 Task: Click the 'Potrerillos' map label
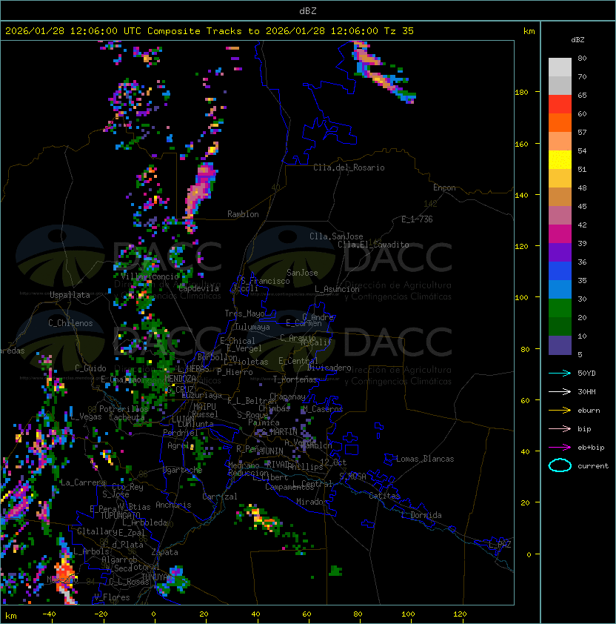pyautogui.click(x=124, y=409)
